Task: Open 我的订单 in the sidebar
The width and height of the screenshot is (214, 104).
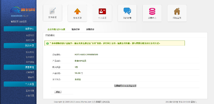Action: coord(30,40)
